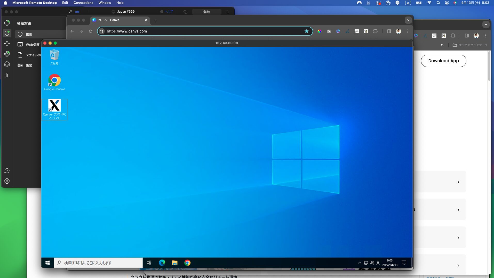
Task: Open the settings gear at the sidebar bottom
Action: click(7, 181)
